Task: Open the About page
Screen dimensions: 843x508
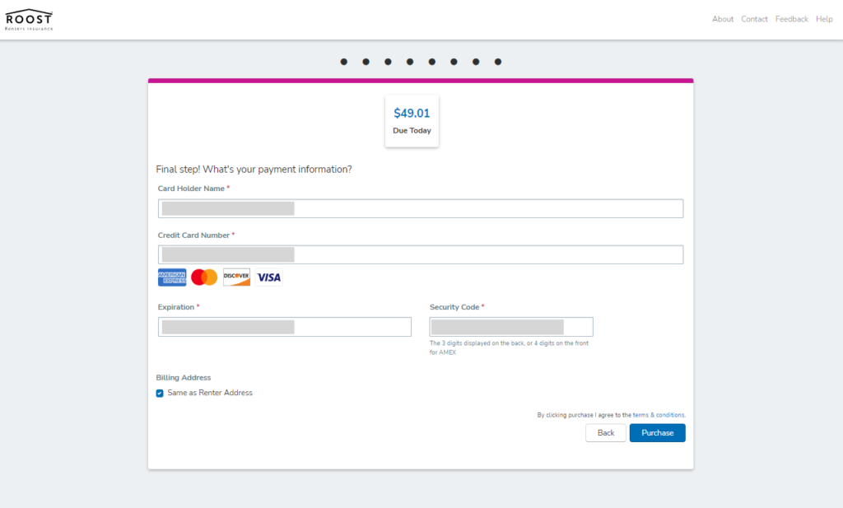Action: [723, 20]
